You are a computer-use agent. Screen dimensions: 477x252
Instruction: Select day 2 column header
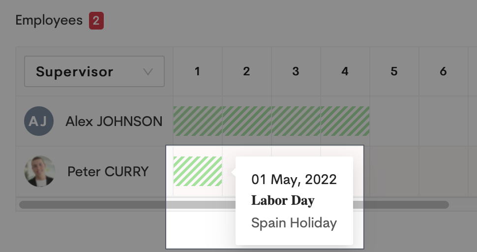[x=246, y=72]
